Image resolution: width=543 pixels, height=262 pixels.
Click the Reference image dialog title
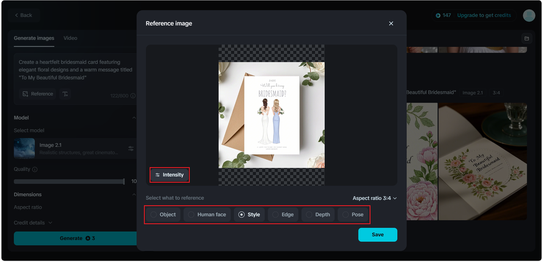click(x=169, y=23)
